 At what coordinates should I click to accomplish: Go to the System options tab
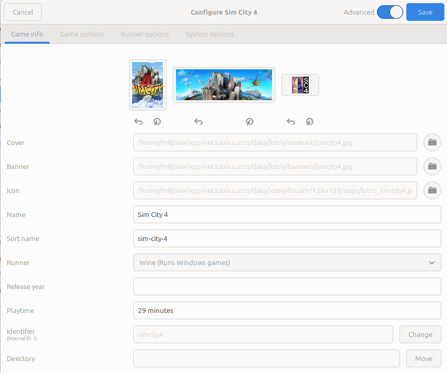coord(209,34)
